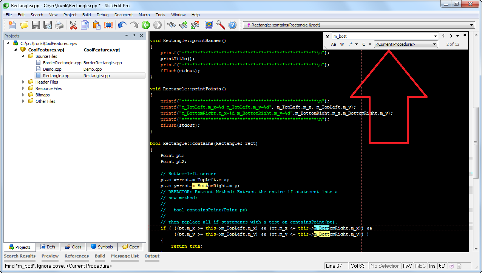This screenshot has width=482, height=273.
Task: Click the Find Next binoculars with arrow
Action: (184, 25)
